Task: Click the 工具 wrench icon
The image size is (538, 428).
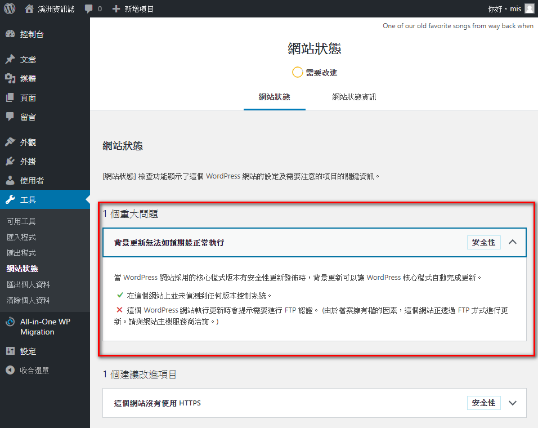Action: click(10, 200)
